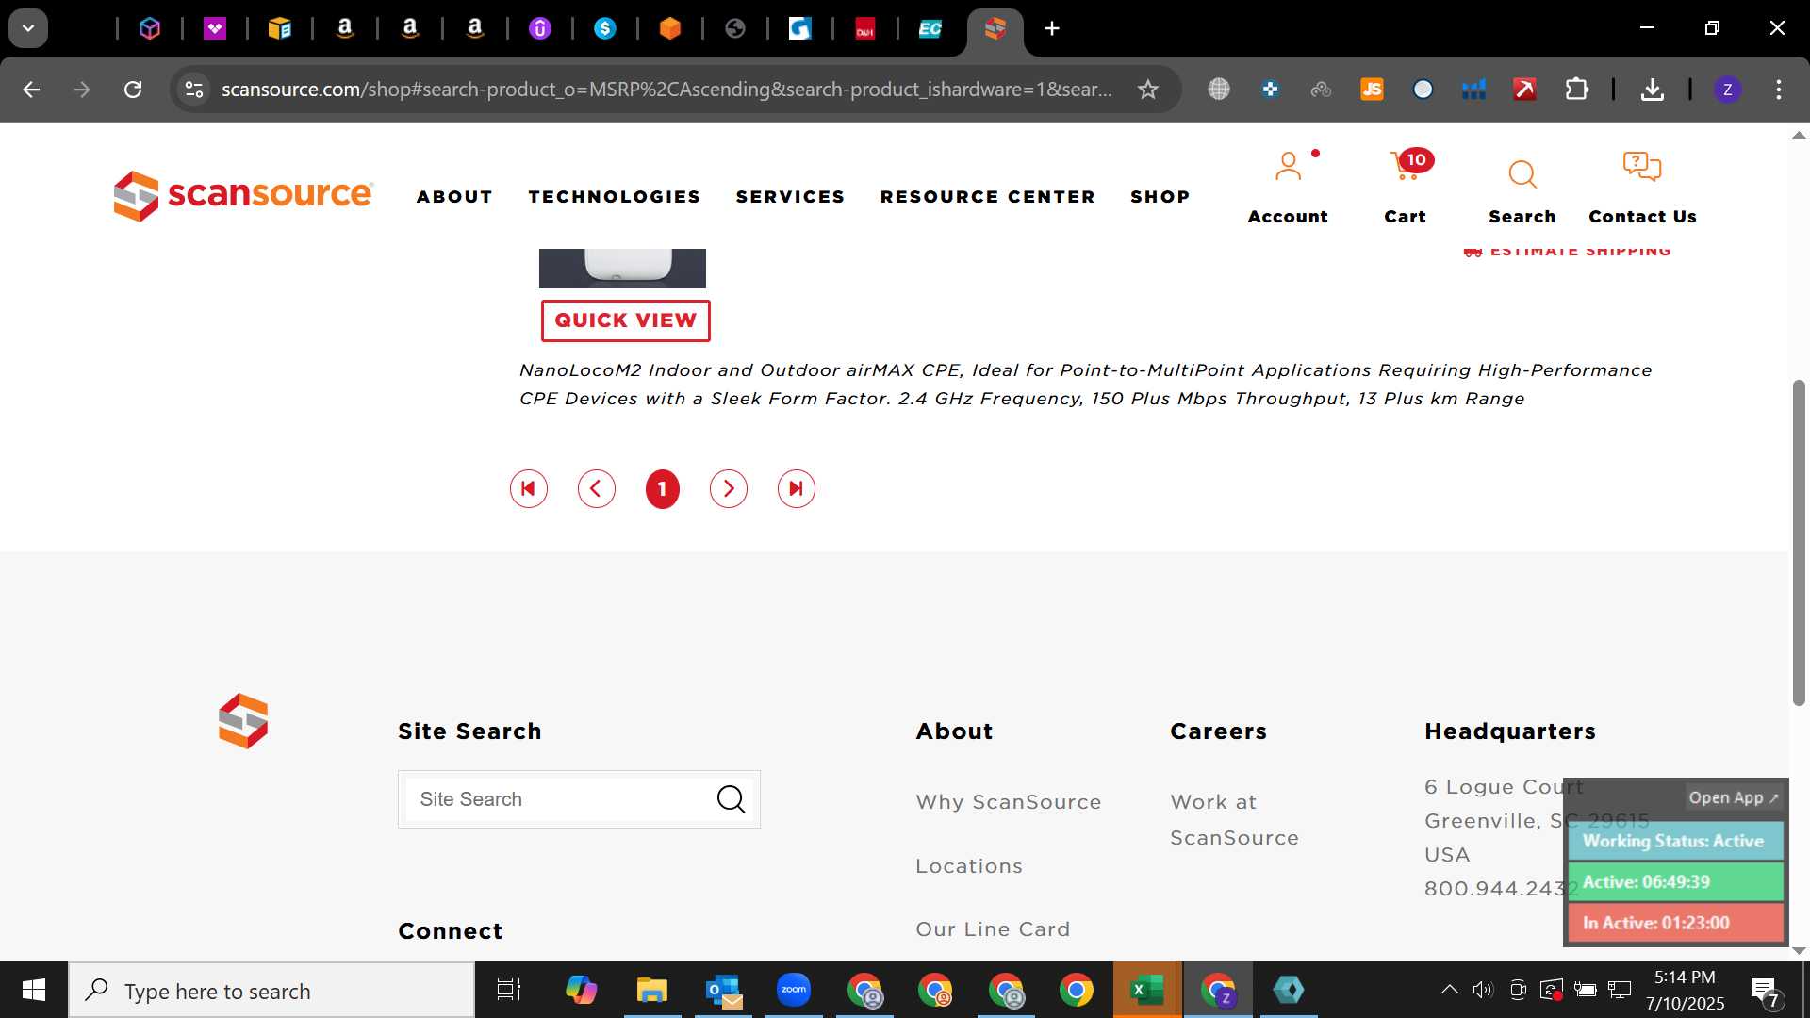
Task: Jump to last results page
Action: pyautogui.click(x=797, y=488)
